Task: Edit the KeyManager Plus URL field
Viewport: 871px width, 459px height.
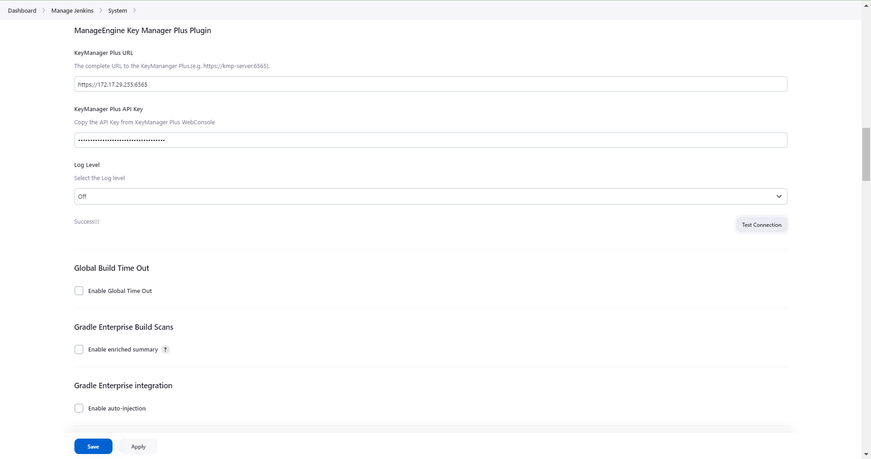Action: 431,84
